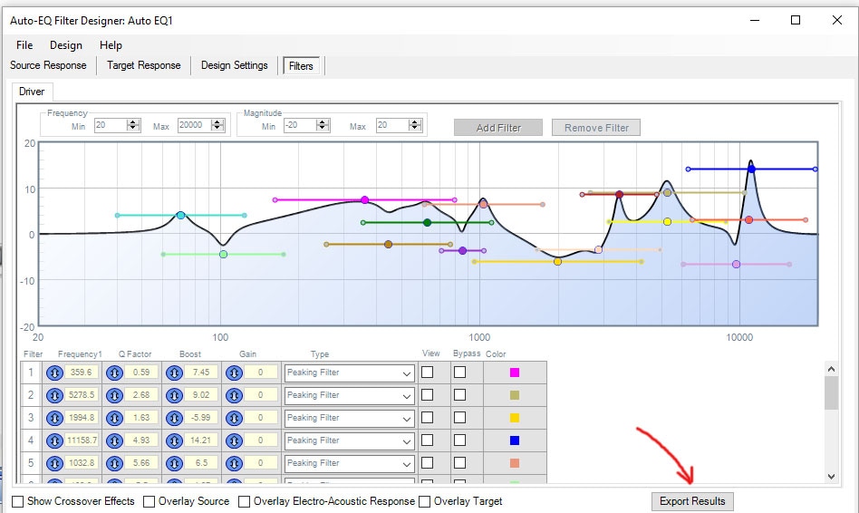This screenshot has width=859, height=513.
Task: Click Q Factor adjust icon for filter 4
Action: (114, 440)
